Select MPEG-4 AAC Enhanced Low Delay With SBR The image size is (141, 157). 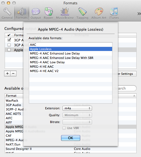point(71,58)
